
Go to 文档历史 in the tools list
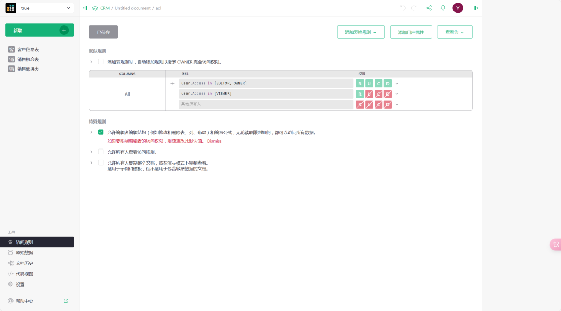click(x=24, y=263)
